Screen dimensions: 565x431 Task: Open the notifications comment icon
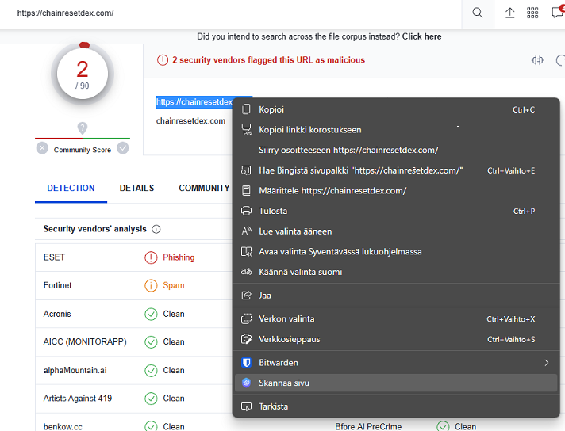pyautogui.click(x=557, y=13)
